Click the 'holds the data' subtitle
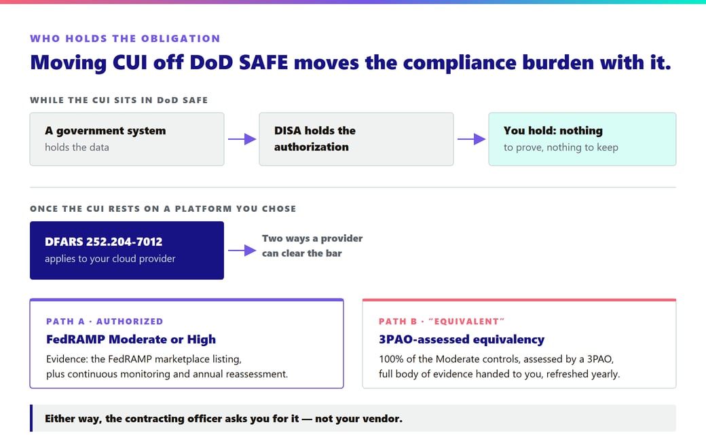Screen dimensions: 706x448 77,147
